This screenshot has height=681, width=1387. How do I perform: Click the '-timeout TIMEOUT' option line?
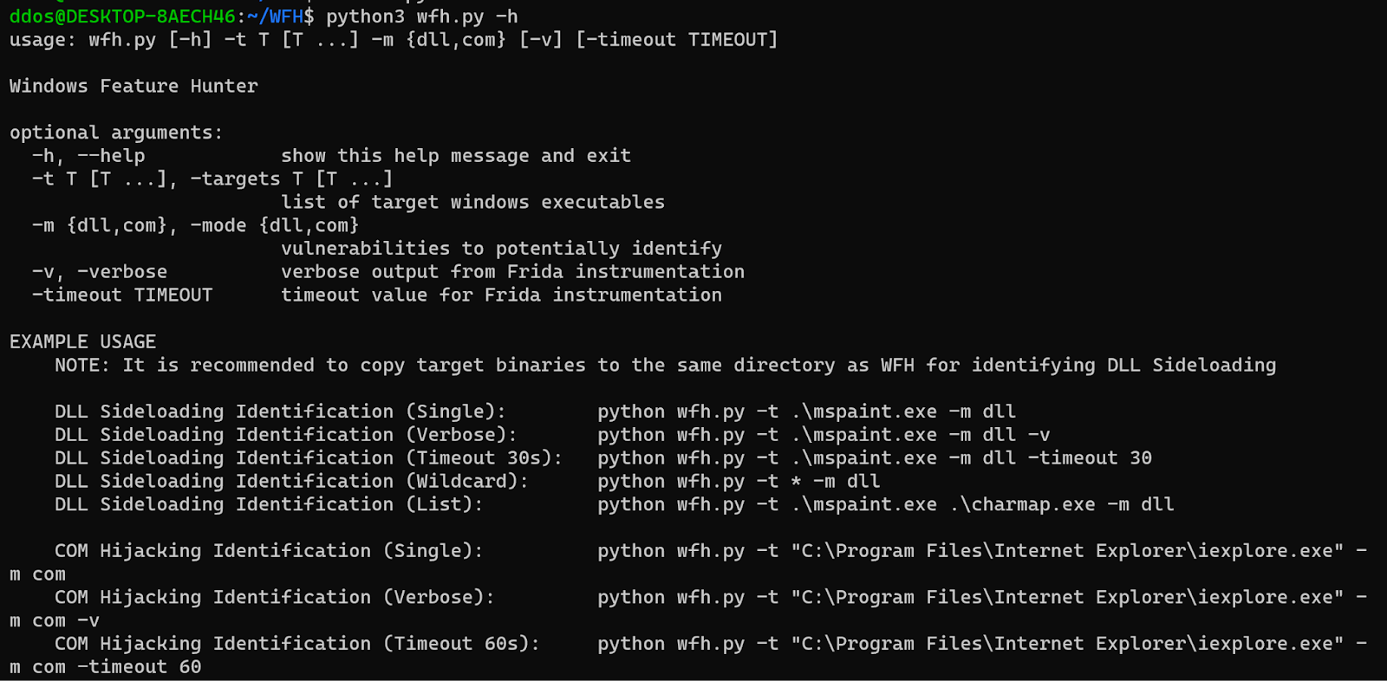pyautogui.click(x=122, y=295)
